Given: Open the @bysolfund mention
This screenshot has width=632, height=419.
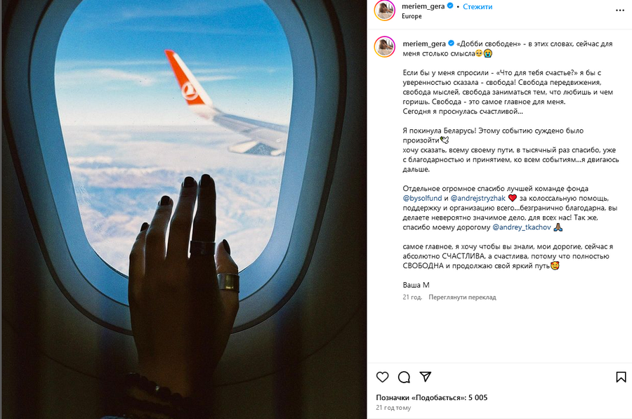Looking at the screenshot, I should 422,198.
